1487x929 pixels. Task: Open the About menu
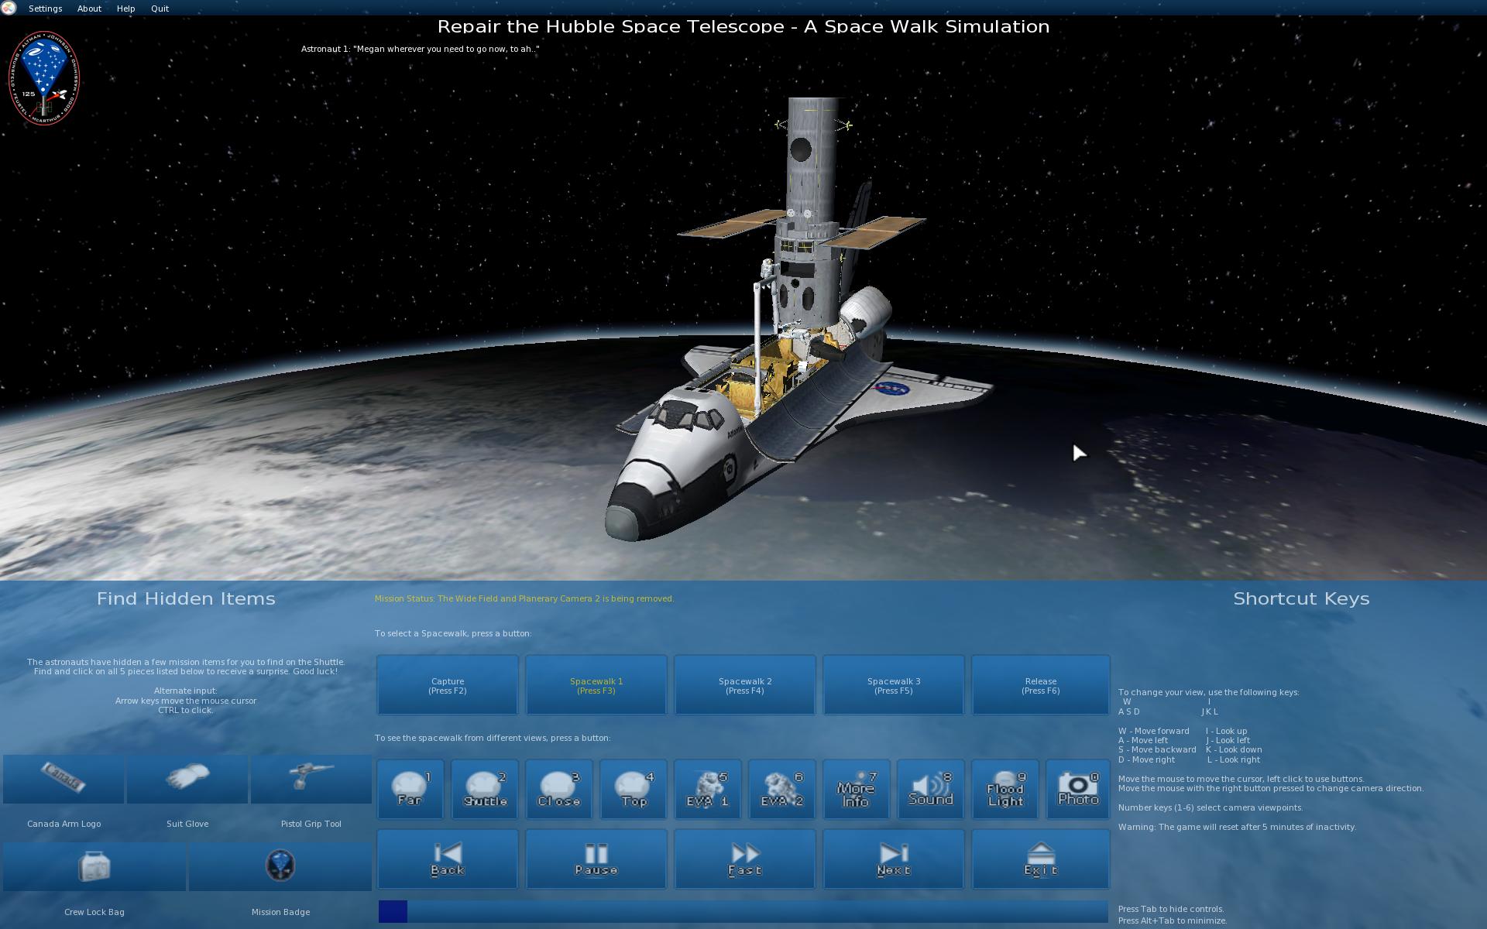[x=89, y=9]
